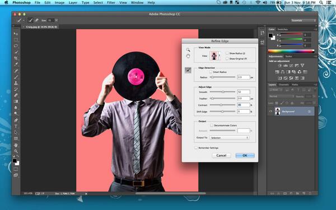Screen dimensions: 336x210
Task: Select the Path Selection tool
Action: pyautogui.click(x=16, y=132)
